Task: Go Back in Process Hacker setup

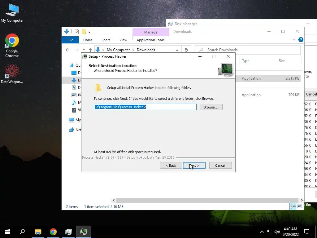Action: click(x=171, y=165)
